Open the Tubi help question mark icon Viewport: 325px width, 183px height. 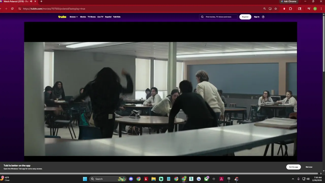pyautogui.click(x=263, y=17)
